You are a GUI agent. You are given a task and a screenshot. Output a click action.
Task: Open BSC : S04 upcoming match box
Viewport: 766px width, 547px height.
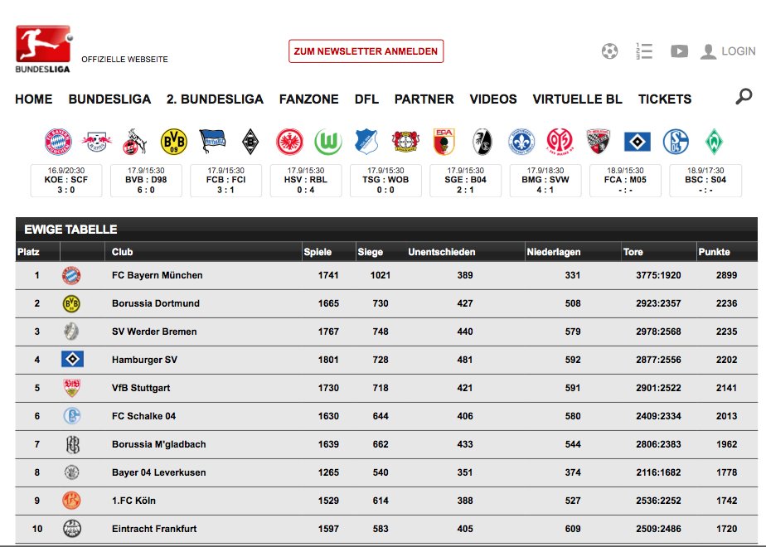point(705,180)
